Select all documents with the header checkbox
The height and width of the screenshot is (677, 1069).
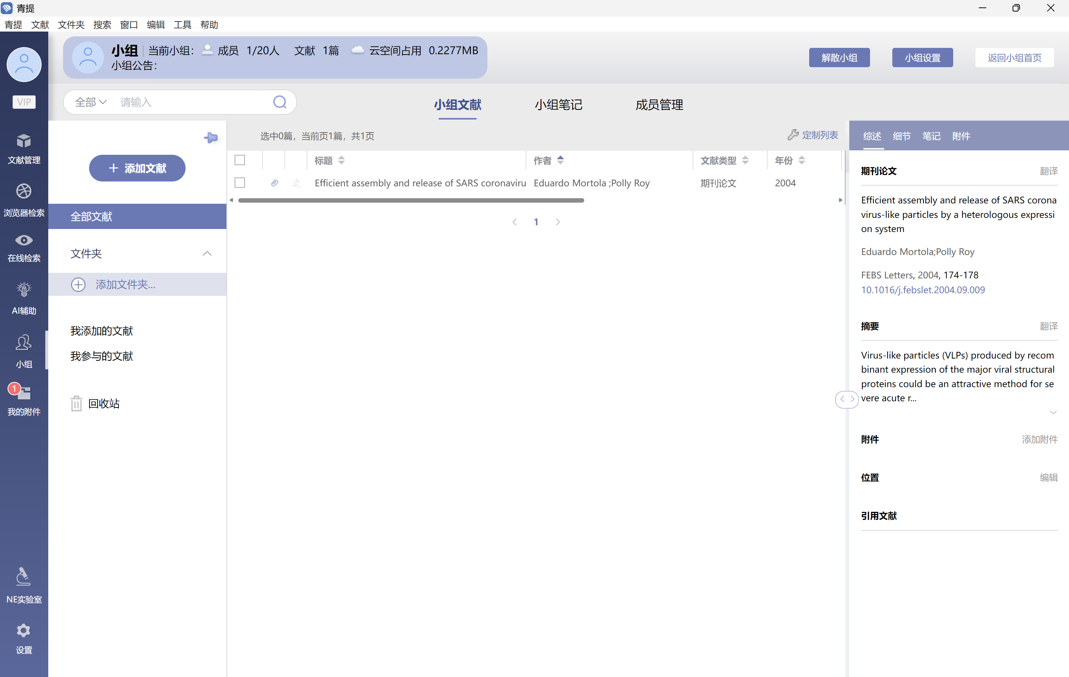coord(240,160)
